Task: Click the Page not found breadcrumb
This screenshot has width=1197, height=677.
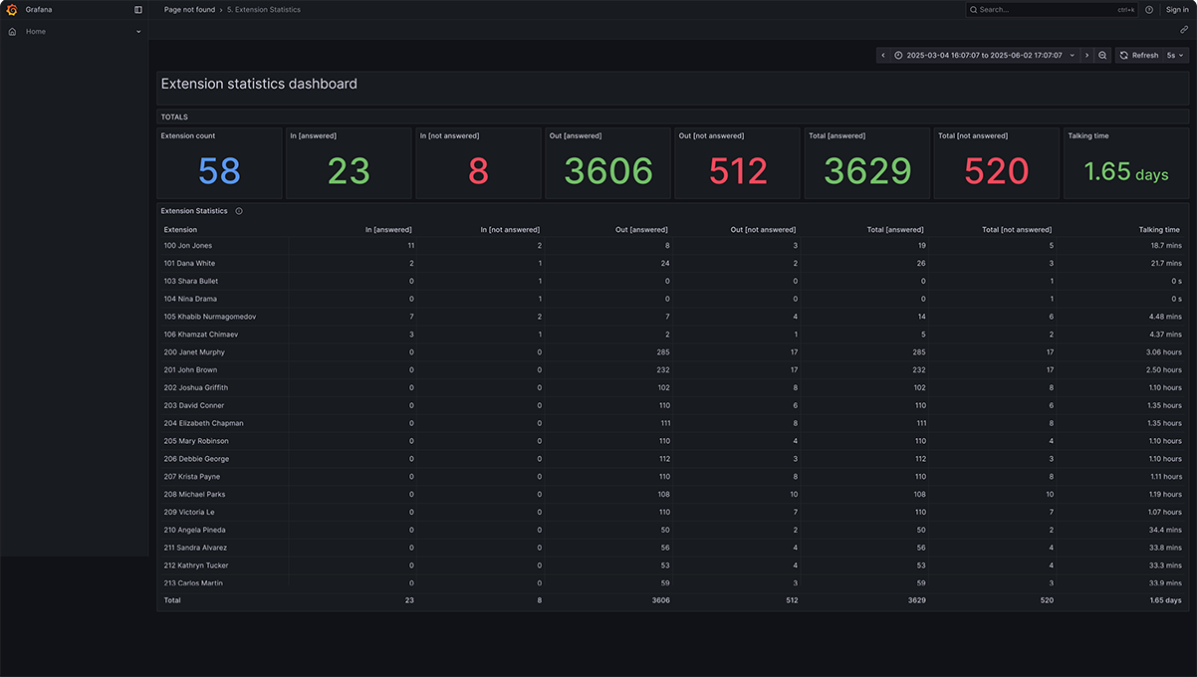Action: coord(189,10)
